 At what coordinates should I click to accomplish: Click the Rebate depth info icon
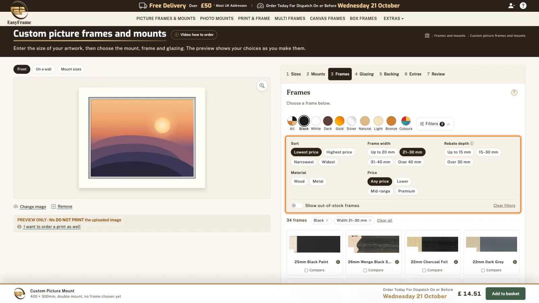click(472, 143)
